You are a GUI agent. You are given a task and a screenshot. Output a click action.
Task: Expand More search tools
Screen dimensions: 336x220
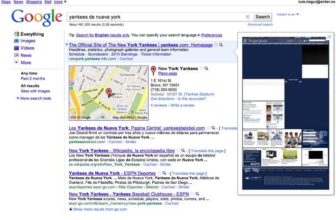(34, 98)
